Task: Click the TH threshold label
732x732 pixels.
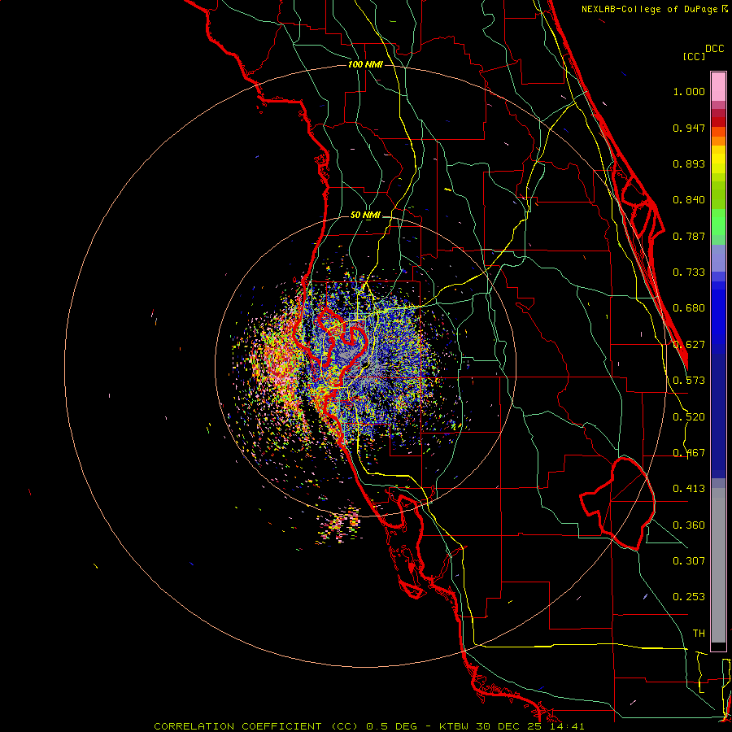Action: (699, 634)
